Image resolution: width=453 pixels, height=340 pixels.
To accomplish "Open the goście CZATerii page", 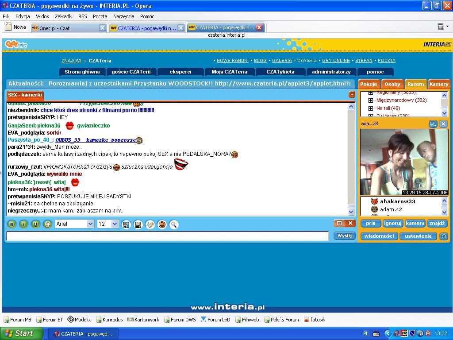I will click(x=131, y=72).
